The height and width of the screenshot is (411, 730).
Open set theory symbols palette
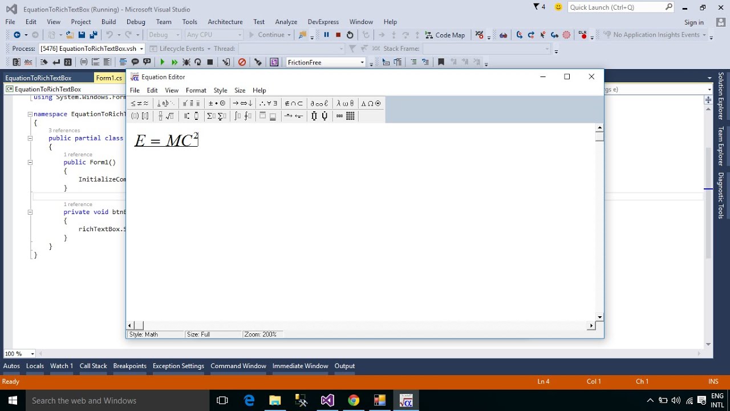[x=294, y=103]
